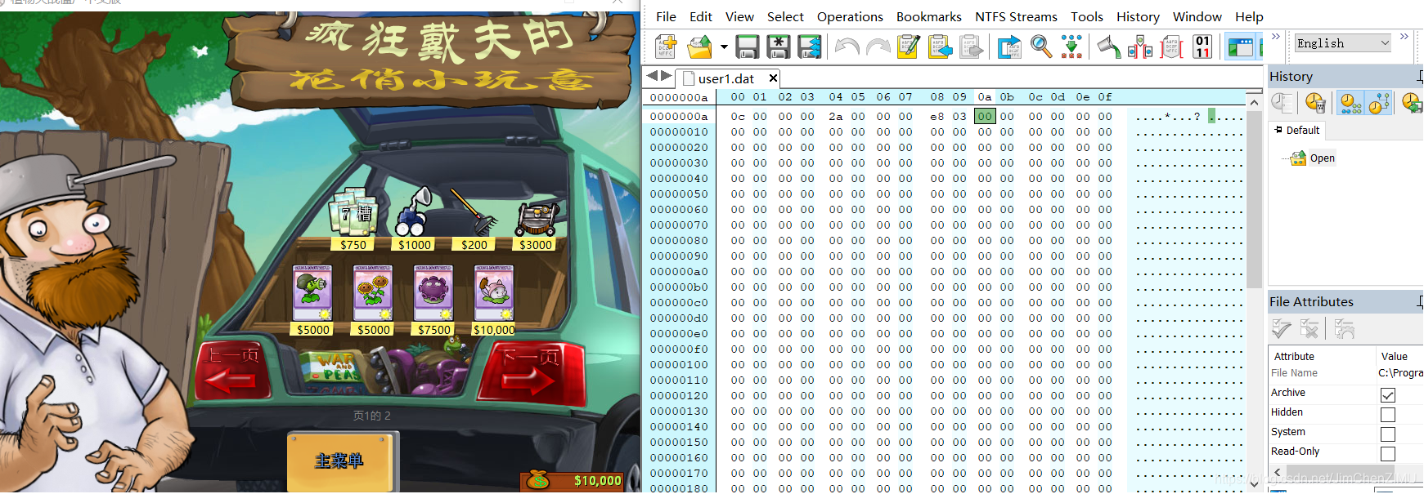Open the Tools menu
Screen dimensions: 1424x494
pos(1086,16)
